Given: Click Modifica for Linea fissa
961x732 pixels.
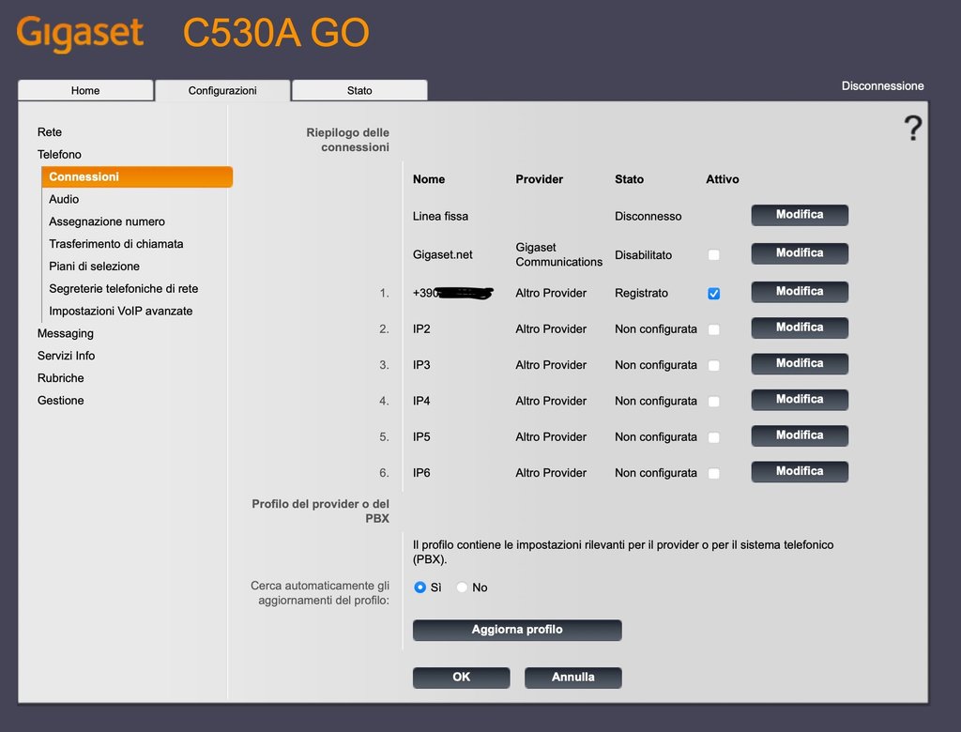Looking at the screenshot, I should [799, 215].
